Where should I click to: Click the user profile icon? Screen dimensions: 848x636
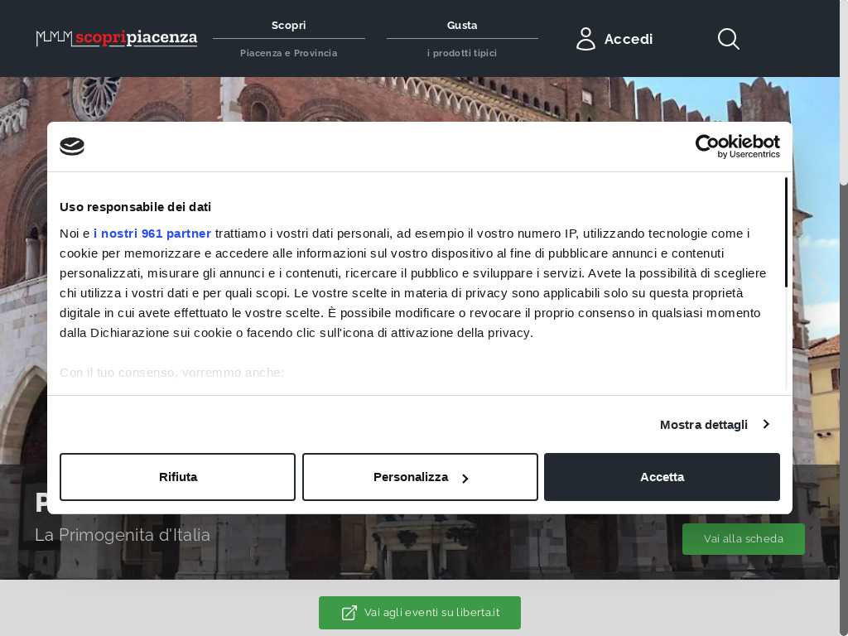[x=585, y=39]
